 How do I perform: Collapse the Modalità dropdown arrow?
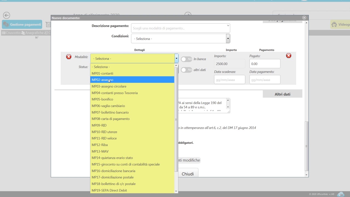tap(176, 58)
